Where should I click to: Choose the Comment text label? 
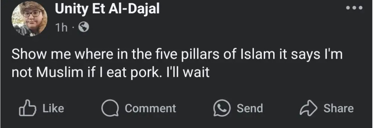[150, 108]
